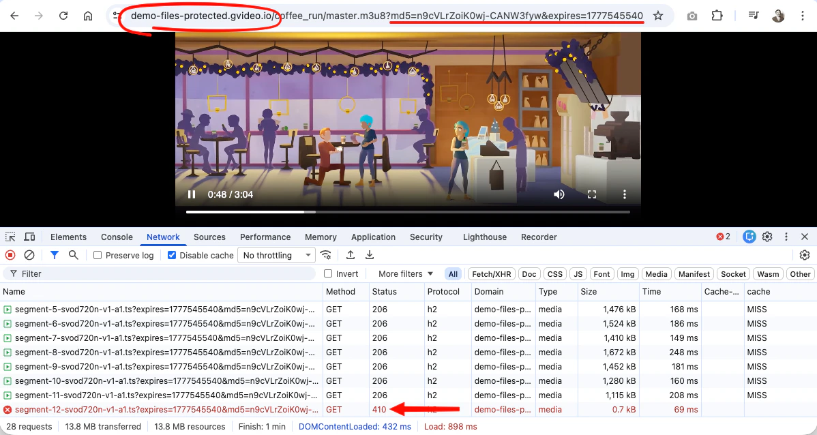Filter requests by JS type
This screenshot has width=817, height=435.
click(578, 274)
